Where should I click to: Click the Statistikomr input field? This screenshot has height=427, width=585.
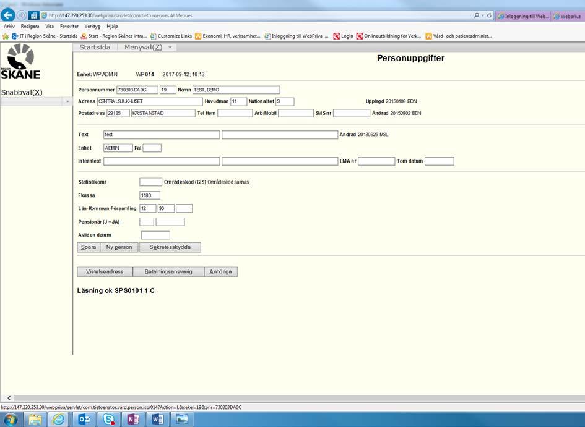pyautogui.click(x=150, y=182)
